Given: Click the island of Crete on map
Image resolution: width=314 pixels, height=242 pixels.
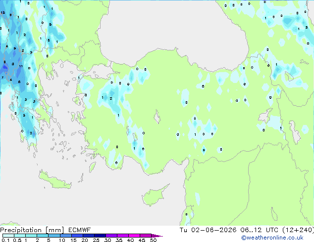Looking at the screenshot, I should coord(55,180).
